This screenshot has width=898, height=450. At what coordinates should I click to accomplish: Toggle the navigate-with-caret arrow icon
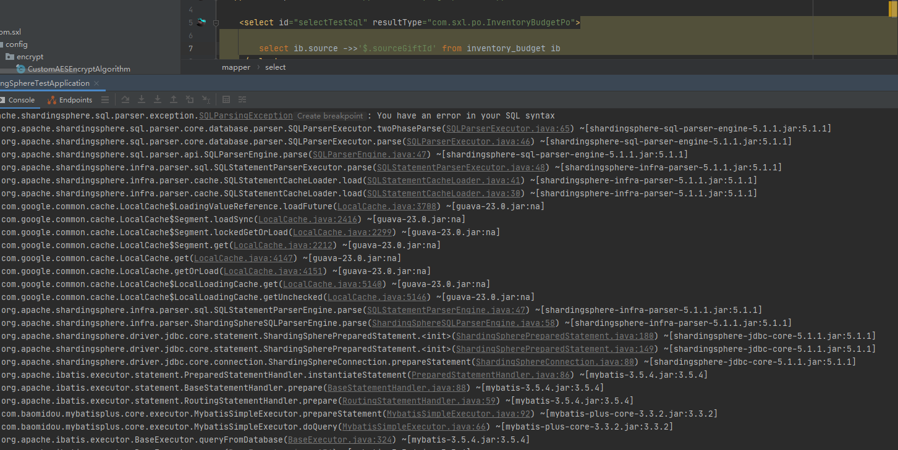coord(206,99)
